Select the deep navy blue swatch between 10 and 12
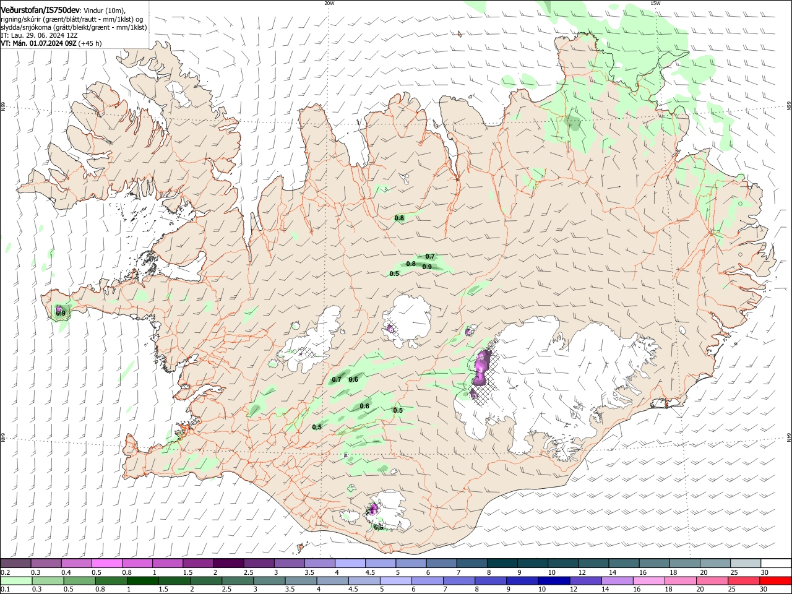 click(x=554, y=581)
